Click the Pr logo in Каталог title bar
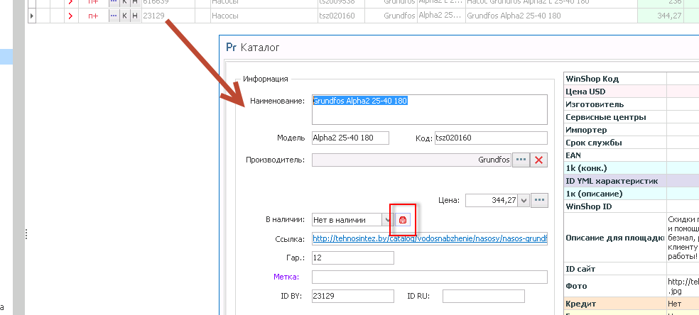The height and width of the screenshot is (315, 699). coord(231,47)
